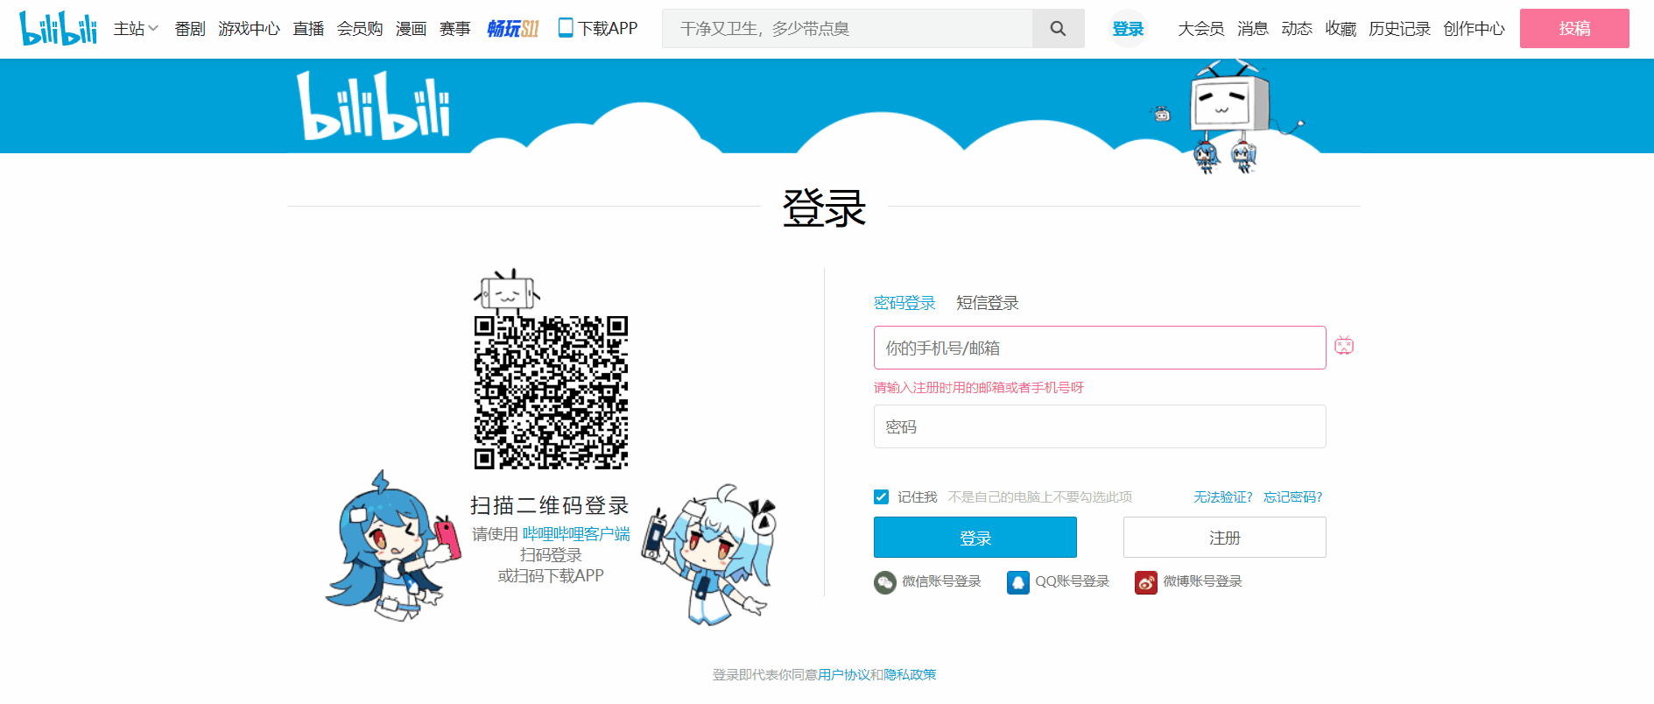Click the 微信账号登录 text link
Image resolution: width=1654 pixels, height=704 pixels.
941,581
